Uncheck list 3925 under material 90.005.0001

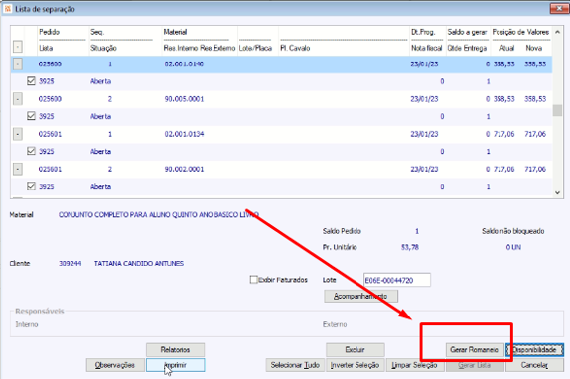(x=31, y=116)
